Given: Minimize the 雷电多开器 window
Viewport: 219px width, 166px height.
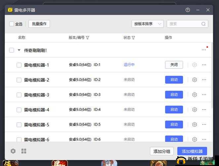Looking at the screenshot, I should coord(198,10).
